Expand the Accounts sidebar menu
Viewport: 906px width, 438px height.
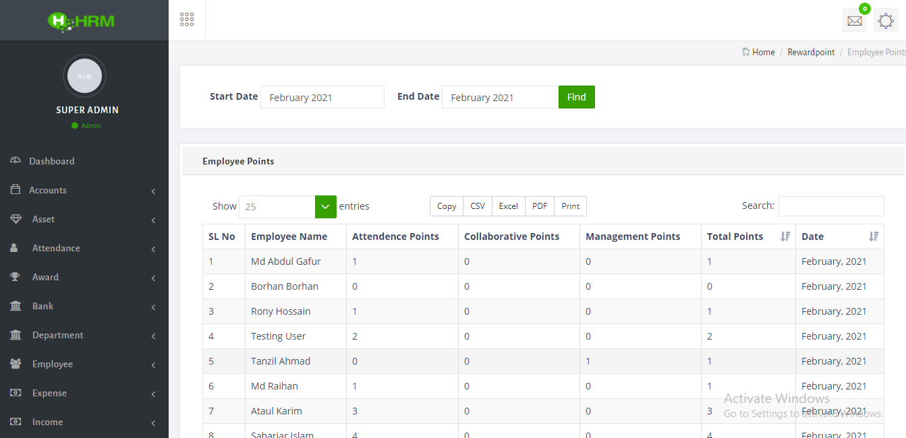coord(84,190)
